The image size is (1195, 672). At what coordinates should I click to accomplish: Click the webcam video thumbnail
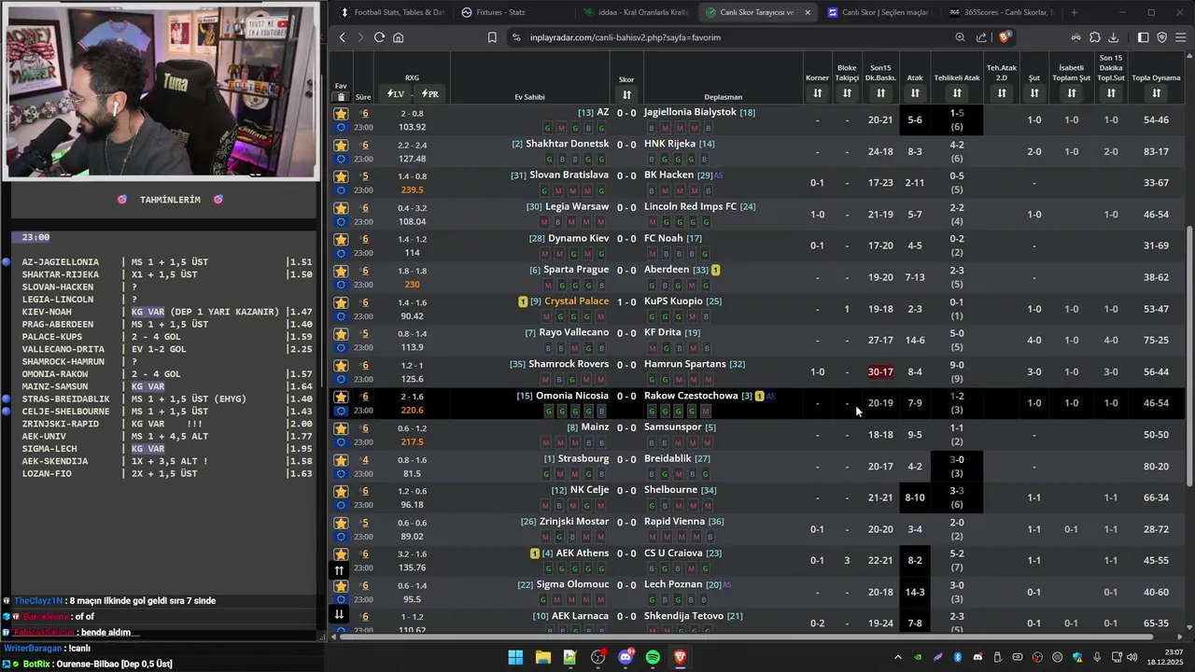(161, 91)
